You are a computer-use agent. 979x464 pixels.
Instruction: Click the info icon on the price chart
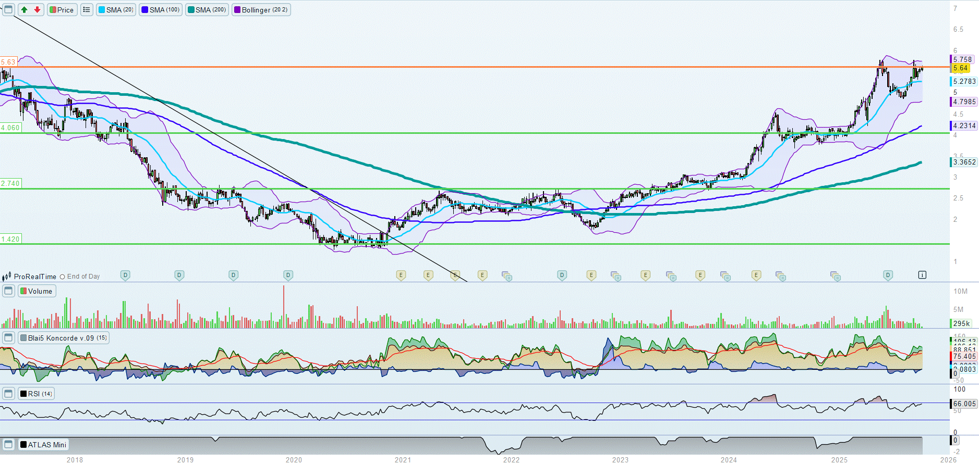point(922,275)
